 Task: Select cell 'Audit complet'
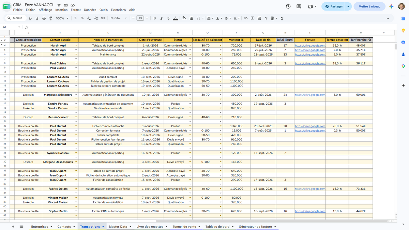[108, 77]
